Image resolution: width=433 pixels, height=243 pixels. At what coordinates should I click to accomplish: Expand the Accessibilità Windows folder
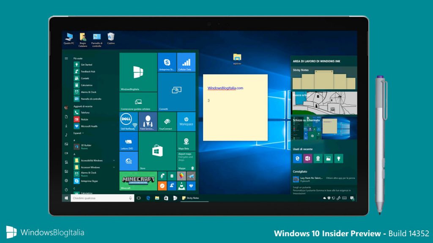click(x=95, y=160)
